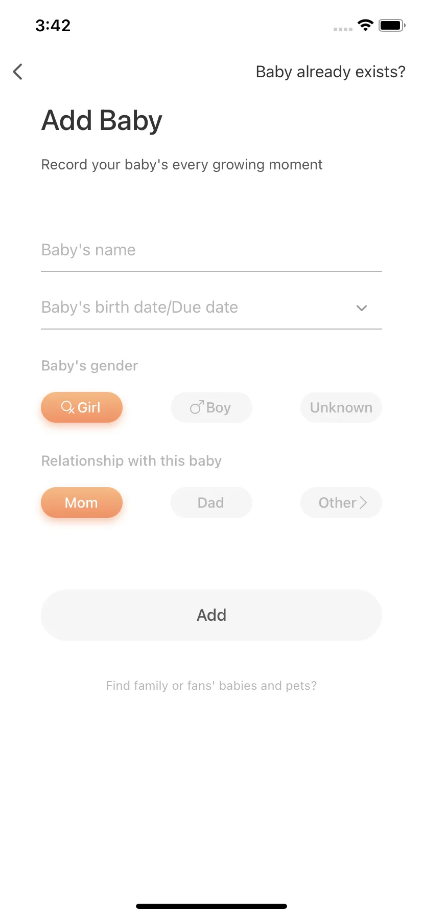Tap the cellular signal dots
The image size is (423, 917).
pos(343,29)
